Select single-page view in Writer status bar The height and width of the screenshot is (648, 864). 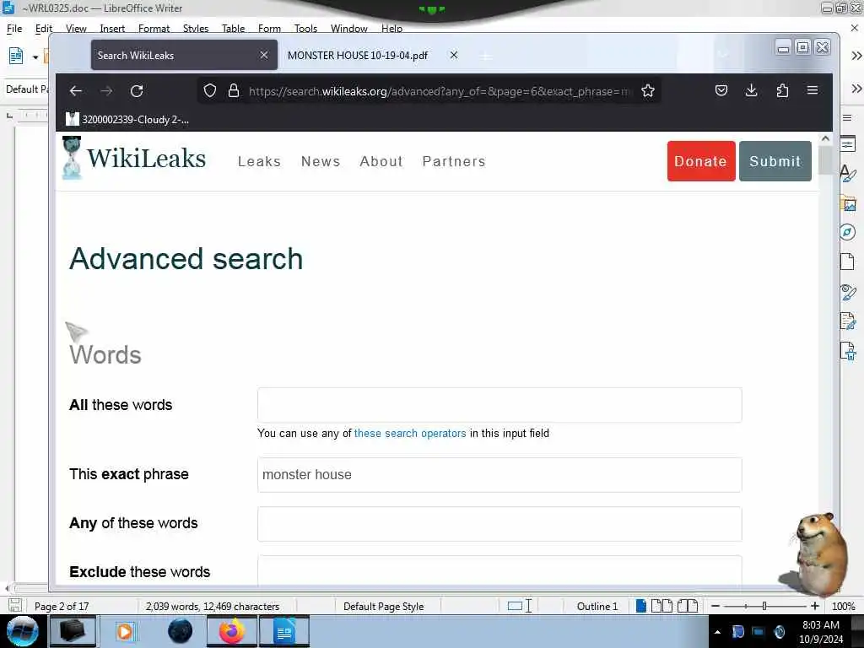(x=641, y=606)
